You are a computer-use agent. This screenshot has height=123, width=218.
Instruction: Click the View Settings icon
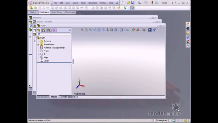pos(144,30)
